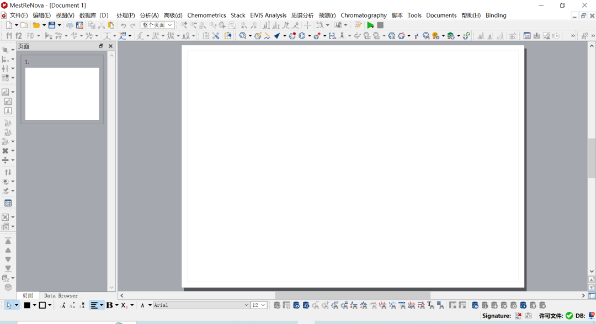The width and height of the screenshot is (596, 324).
Task: Click the Undo arrow icon
Action: tap(124, 25)
